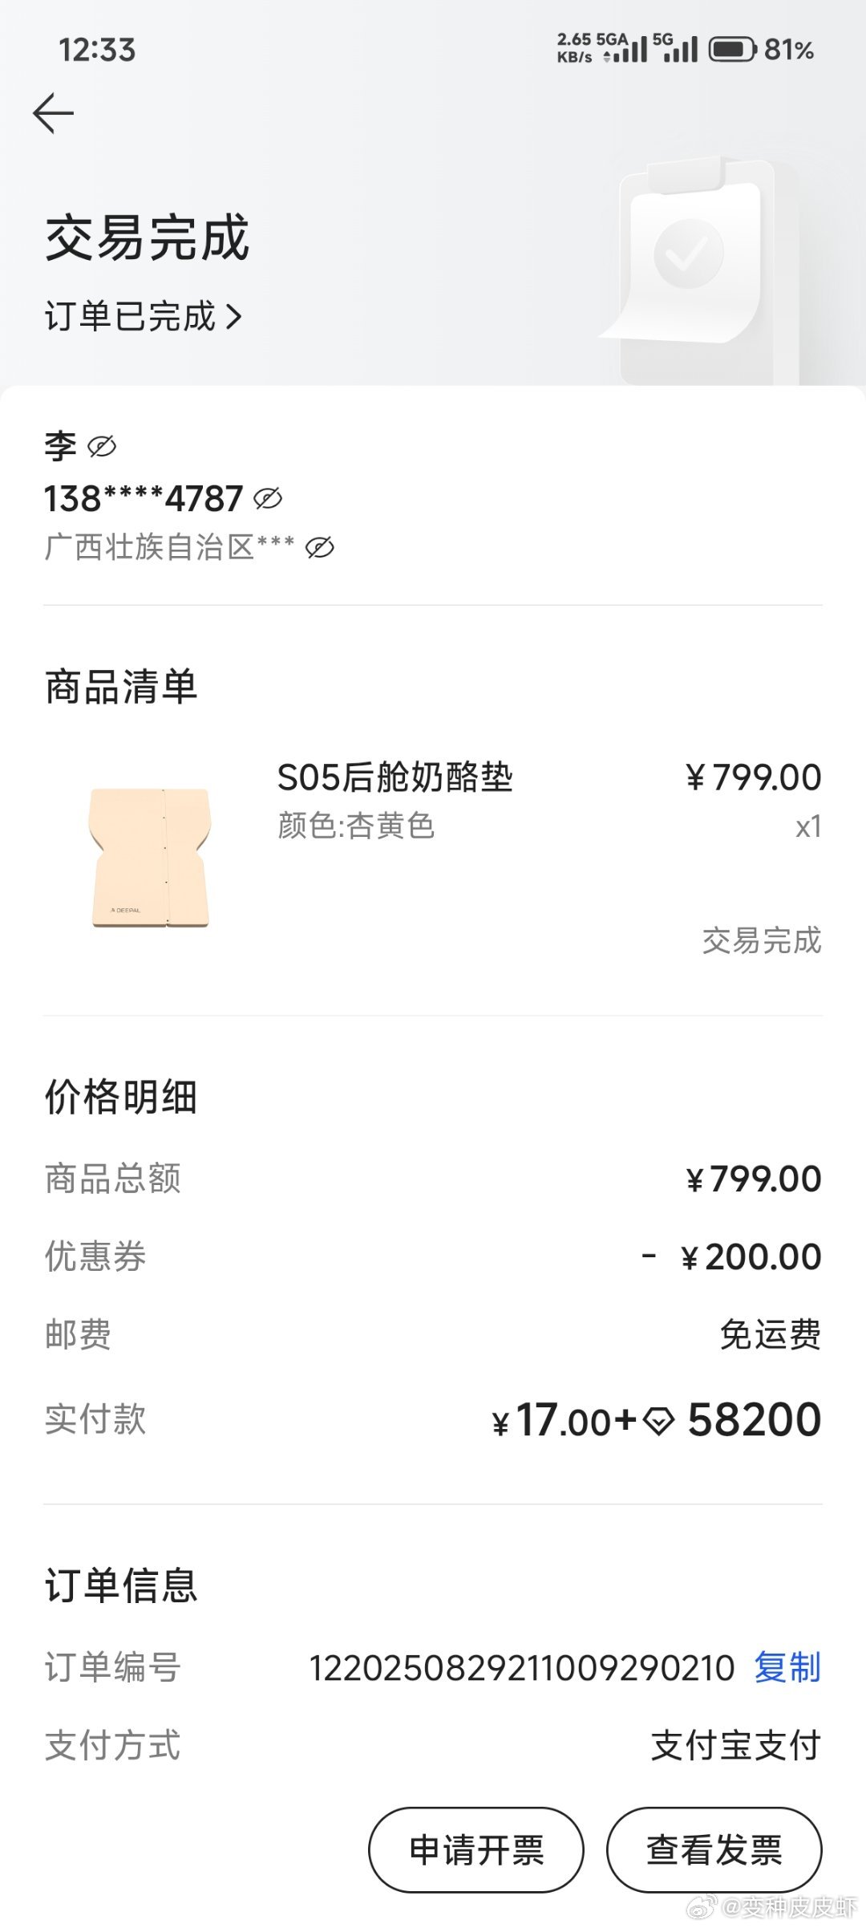Tap the 优惠券 discount row
866x1928 pixels.
(433, 1256)
